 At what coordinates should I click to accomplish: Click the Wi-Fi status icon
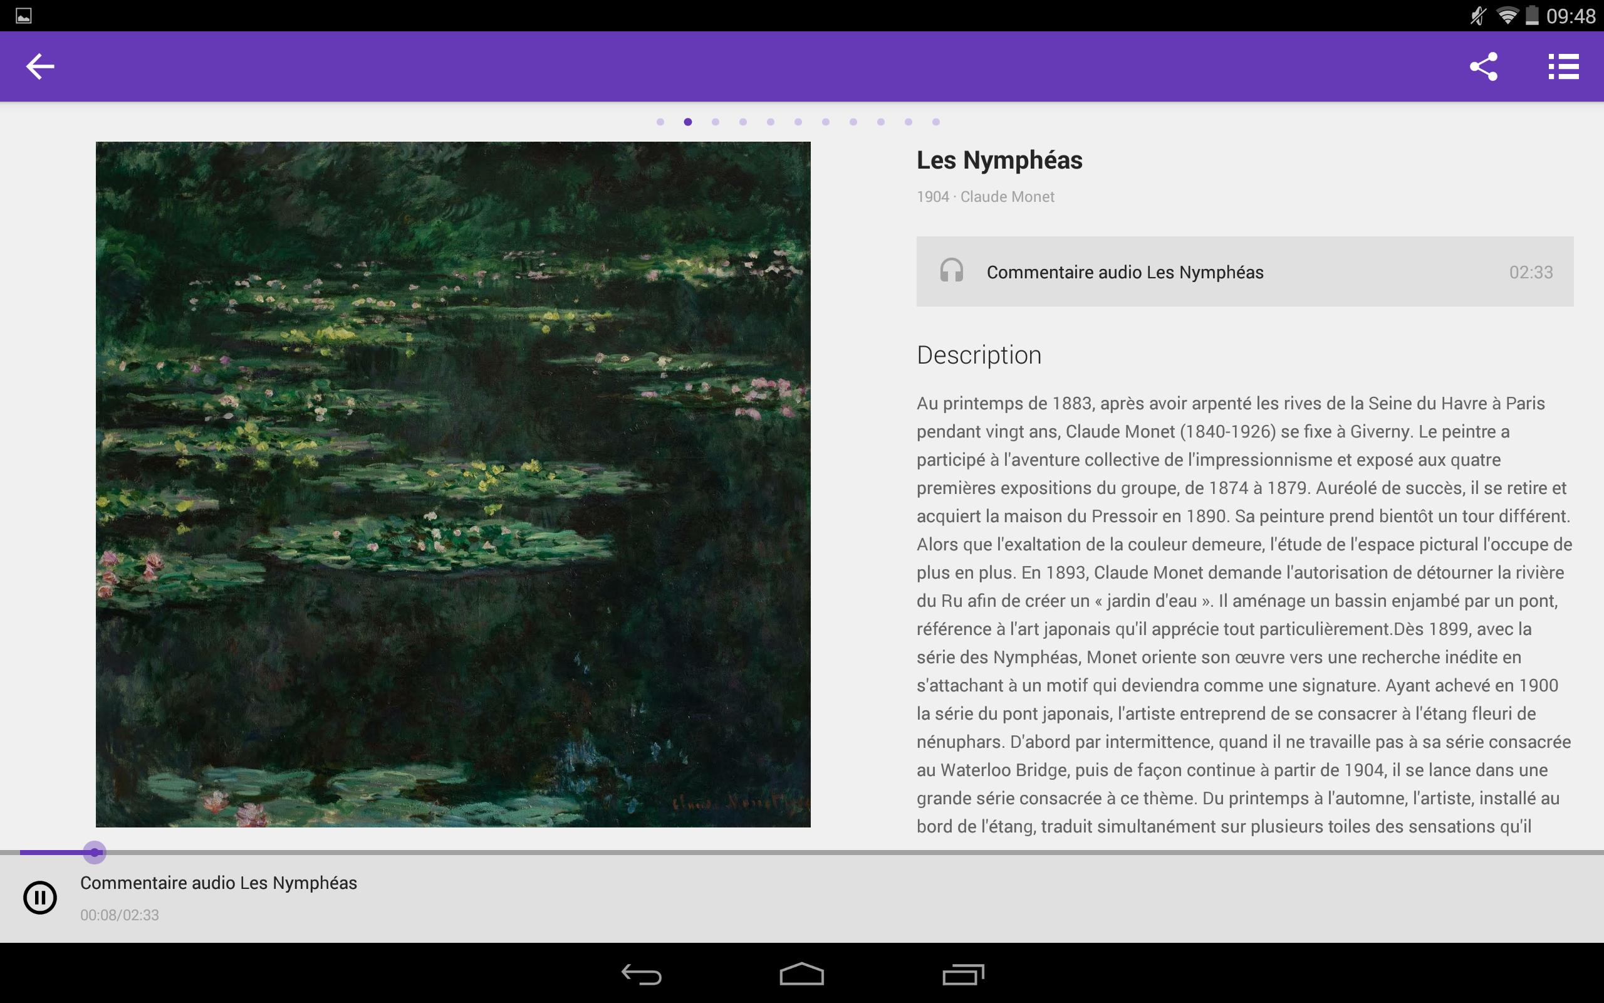click(x=1508, y=16)
